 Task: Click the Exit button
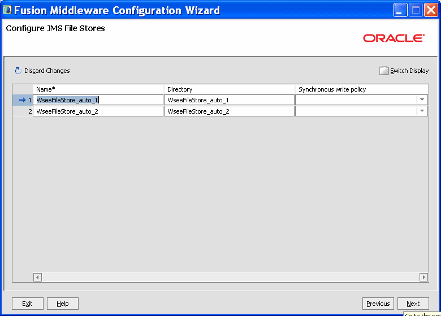point(28,304)
